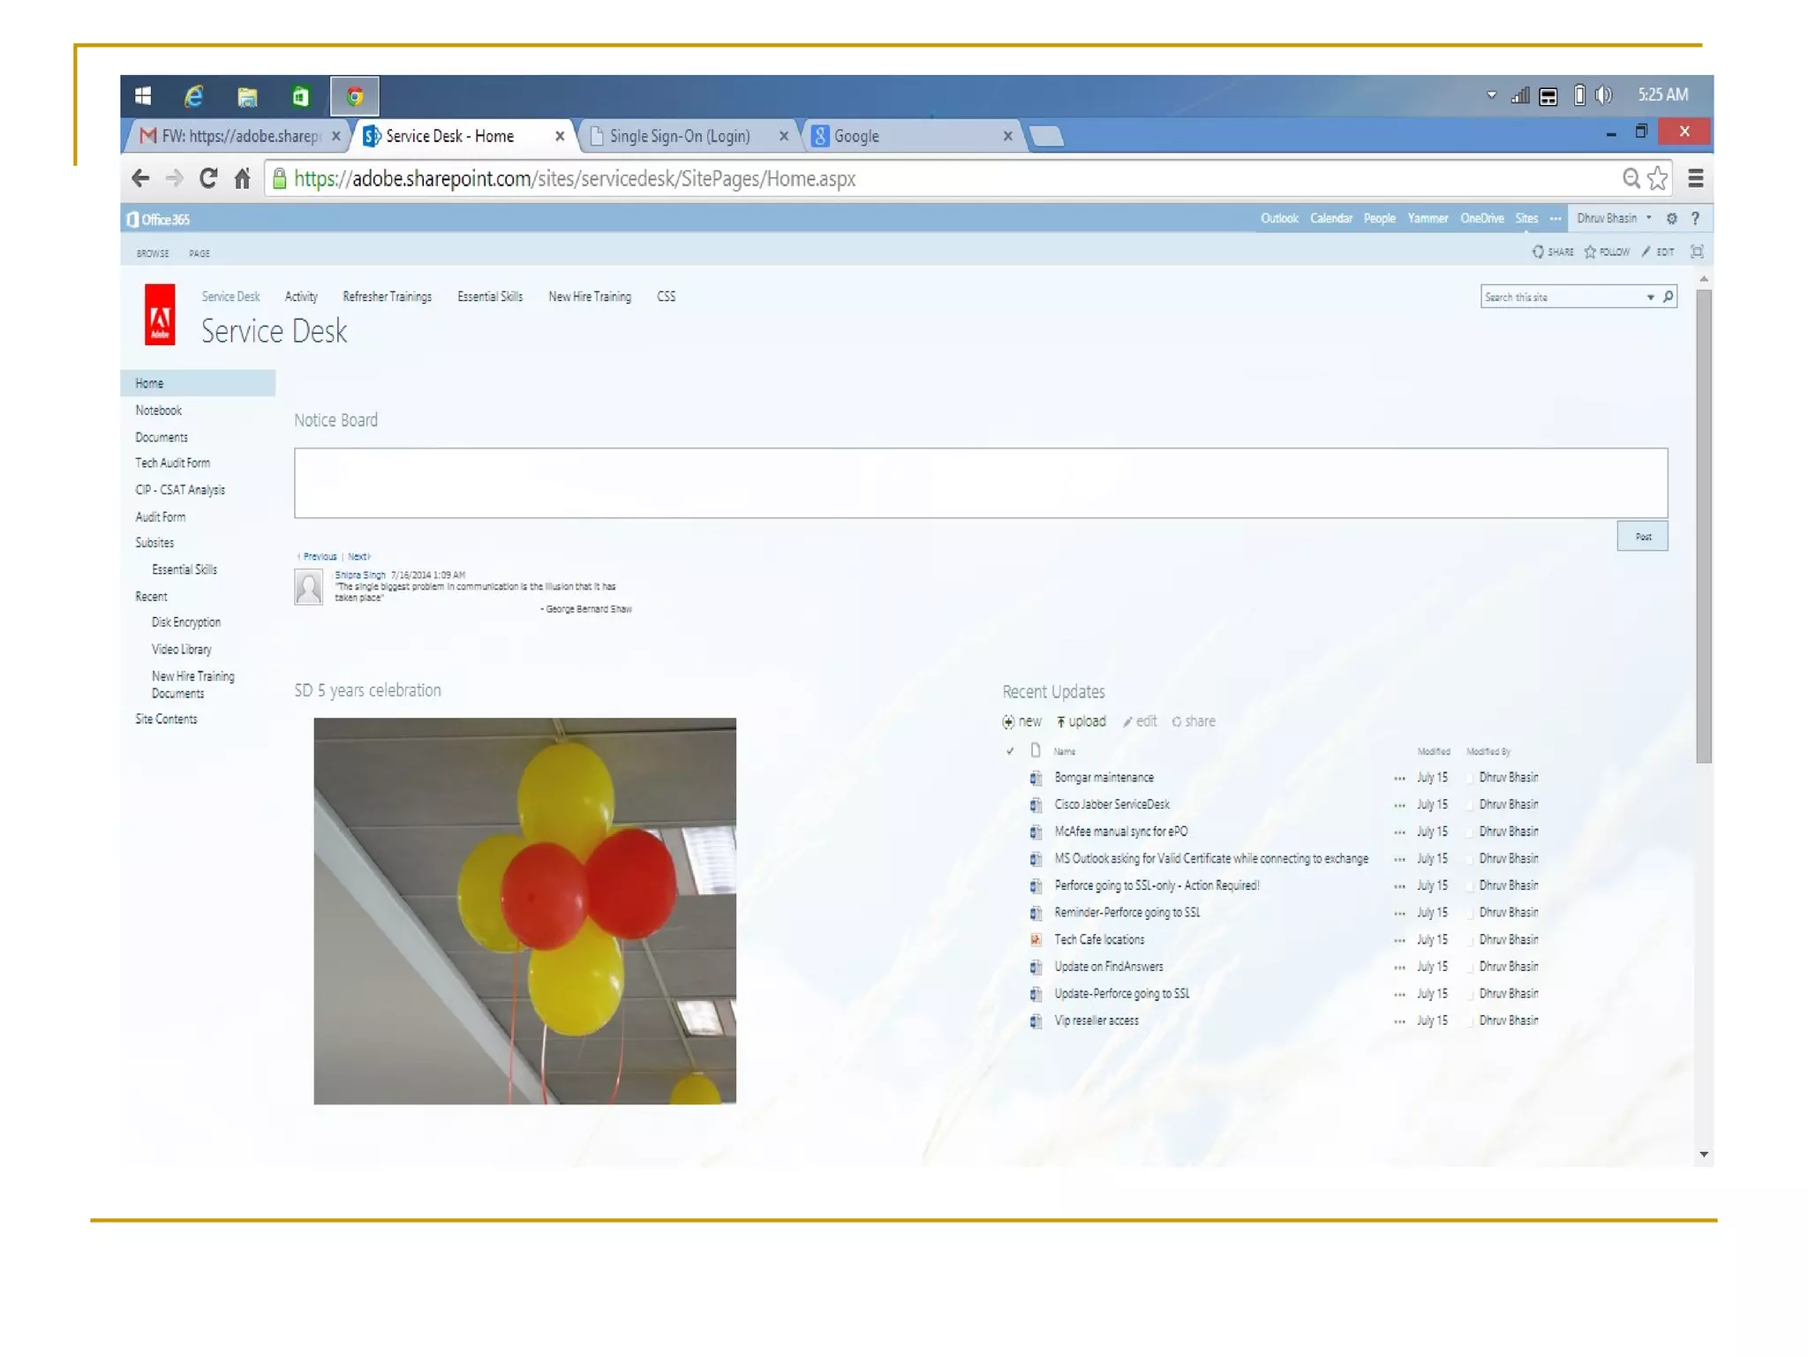Follow this site using star FOLLOW
Viewport: 1808px width, 1356px height.
coord(1607,252)
